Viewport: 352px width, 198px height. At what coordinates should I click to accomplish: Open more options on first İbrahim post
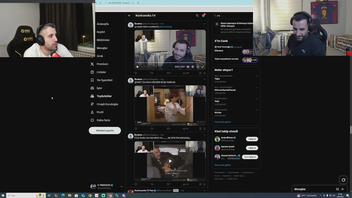[204, 24]
